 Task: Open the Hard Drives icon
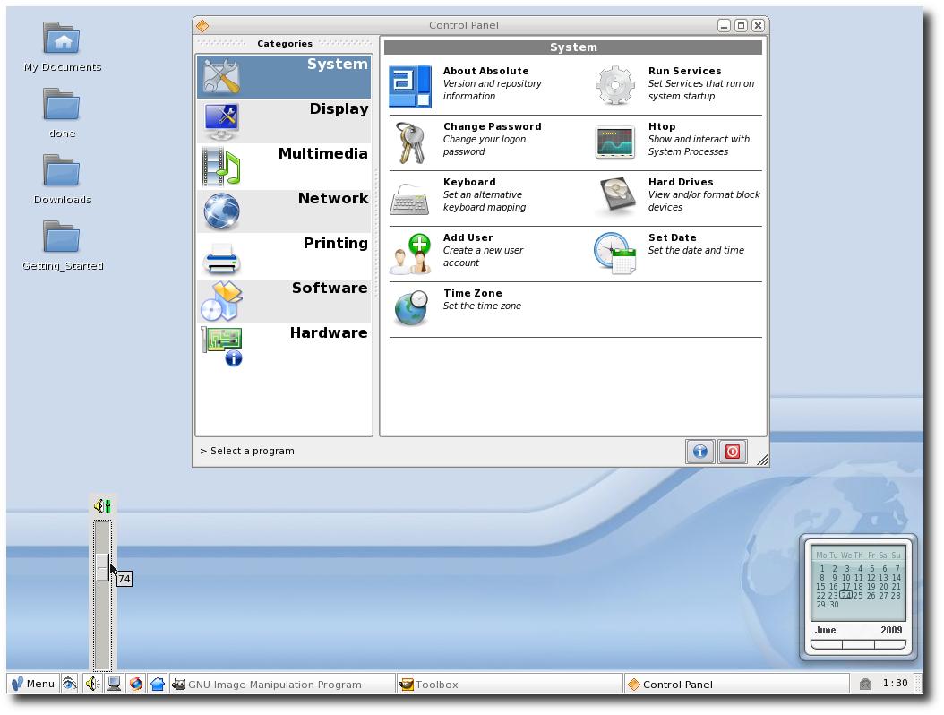pyautogui.click(x=616, y=195)
